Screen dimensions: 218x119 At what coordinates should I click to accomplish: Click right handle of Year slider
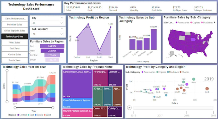[53, 108]
